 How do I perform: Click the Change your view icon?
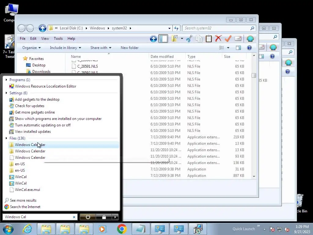pos(221,48)
